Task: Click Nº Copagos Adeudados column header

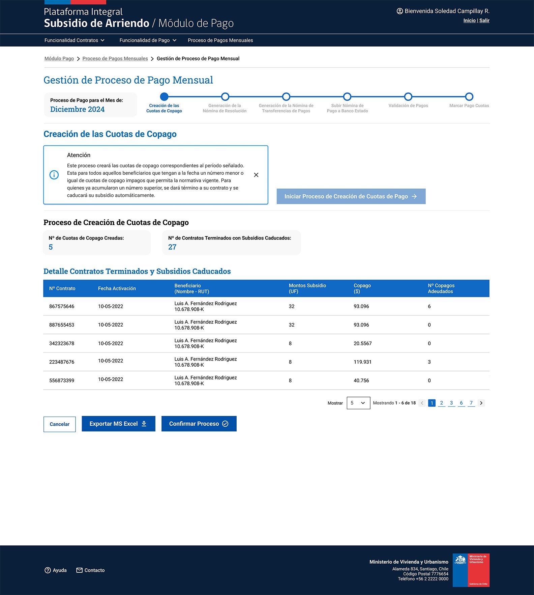Action: coord(441,288)
